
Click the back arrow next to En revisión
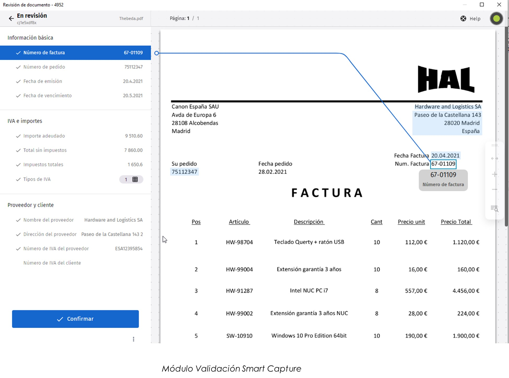pyautogui.click(x=11, y=18)
